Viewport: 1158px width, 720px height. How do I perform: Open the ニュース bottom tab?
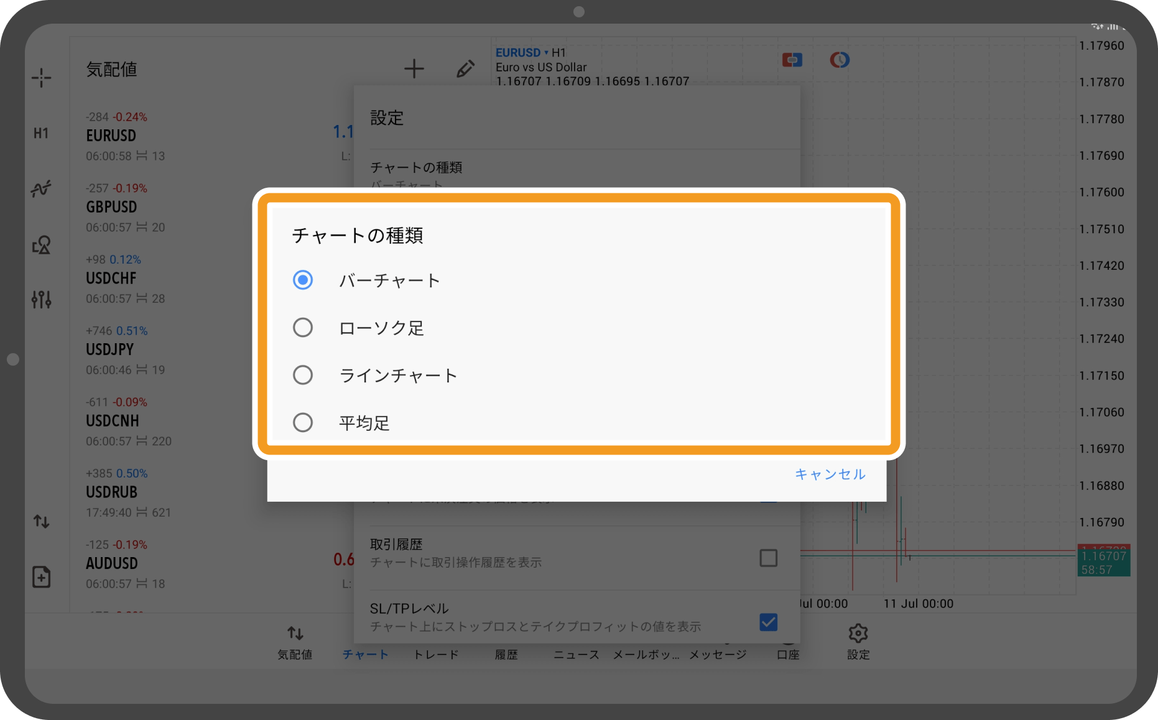[577, 654]
